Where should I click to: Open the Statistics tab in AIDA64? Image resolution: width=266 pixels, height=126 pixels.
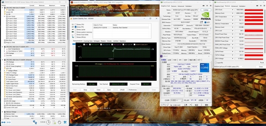click(122, 41)
